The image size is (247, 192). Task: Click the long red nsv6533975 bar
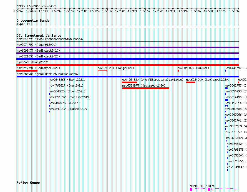[x=146, y=88]
